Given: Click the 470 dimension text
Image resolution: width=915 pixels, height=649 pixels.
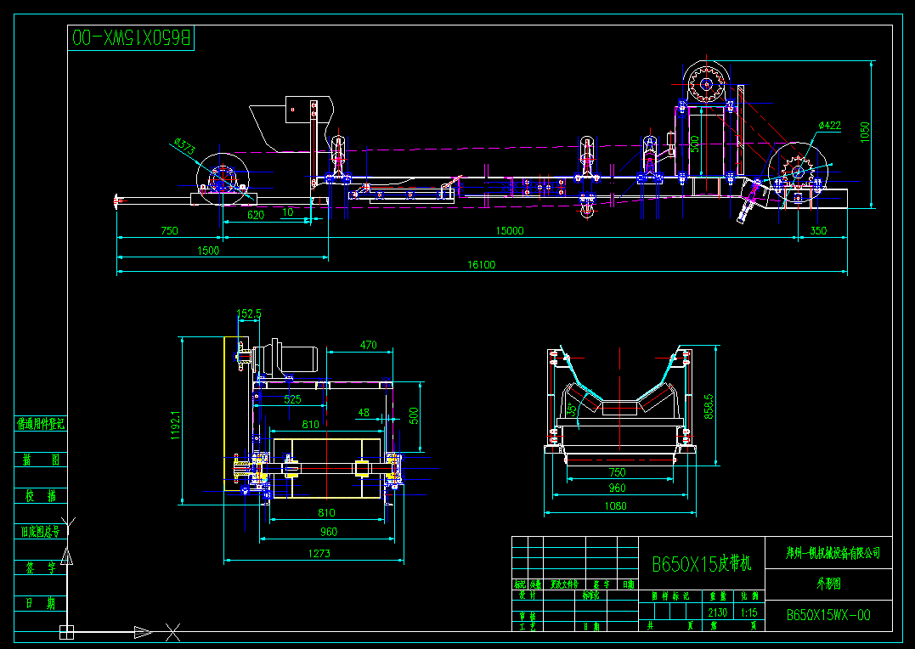Looking at the screenshot, I should [x=368, y=345].
